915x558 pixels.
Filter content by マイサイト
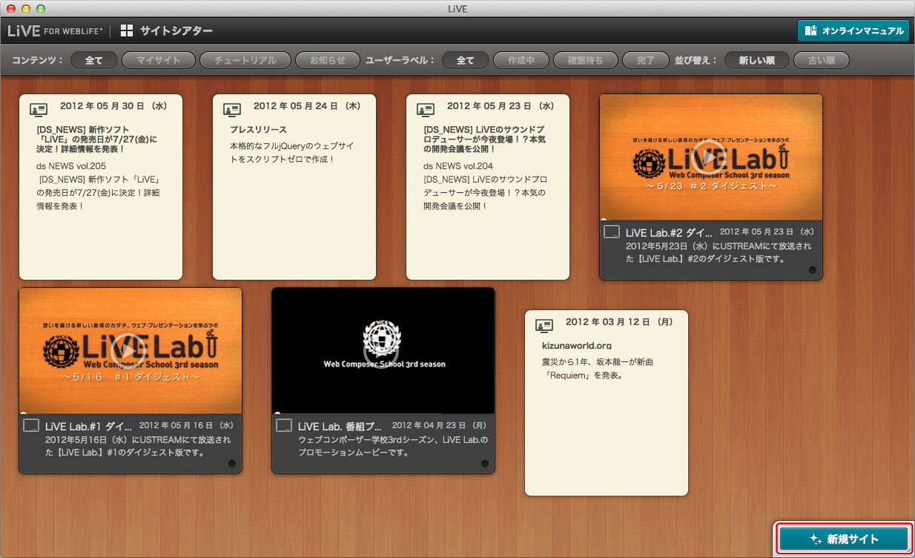tap(159, 60)
